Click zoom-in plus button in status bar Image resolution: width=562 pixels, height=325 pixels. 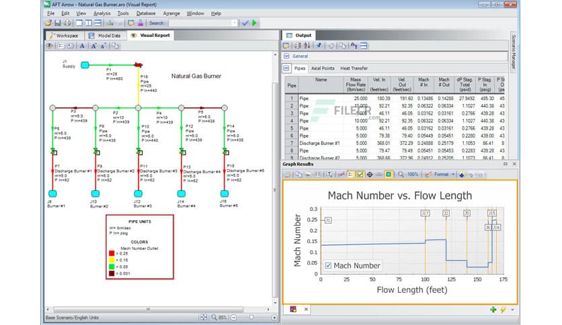(274, 318)
